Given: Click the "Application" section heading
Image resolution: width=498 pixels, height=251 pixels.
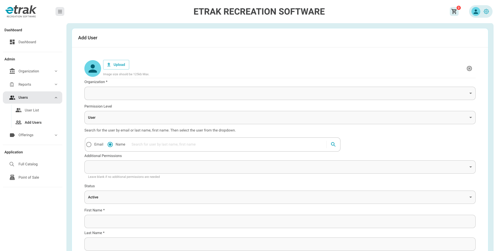Looking at the screenshot, I should coord(14,152).
